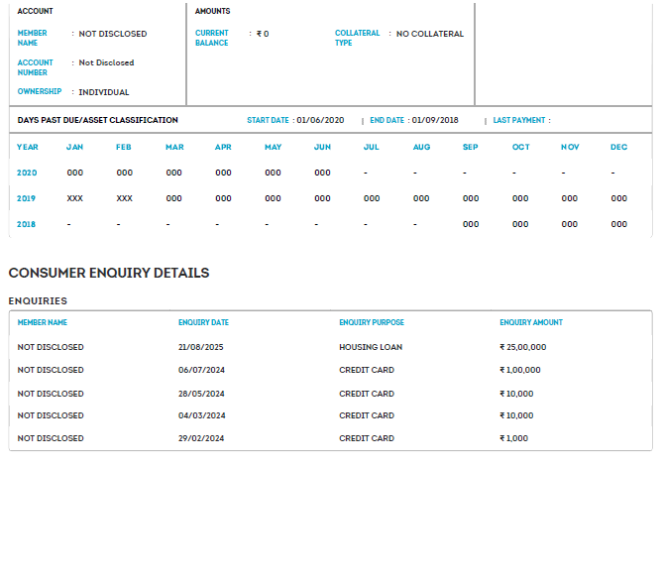Click the Housing Loan enquiry purpose
Viewport: 662px width, 583px height.
pos(371,347)
